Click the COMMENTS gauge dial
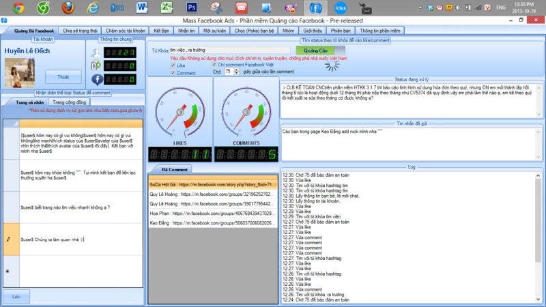Viewport: 546px width, 307px height. tap(246, 112)
